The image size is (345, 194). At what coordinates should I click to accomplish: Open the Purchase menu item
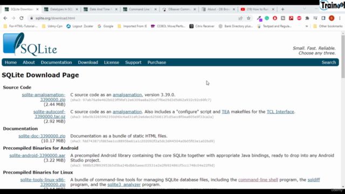coord(157,63)
